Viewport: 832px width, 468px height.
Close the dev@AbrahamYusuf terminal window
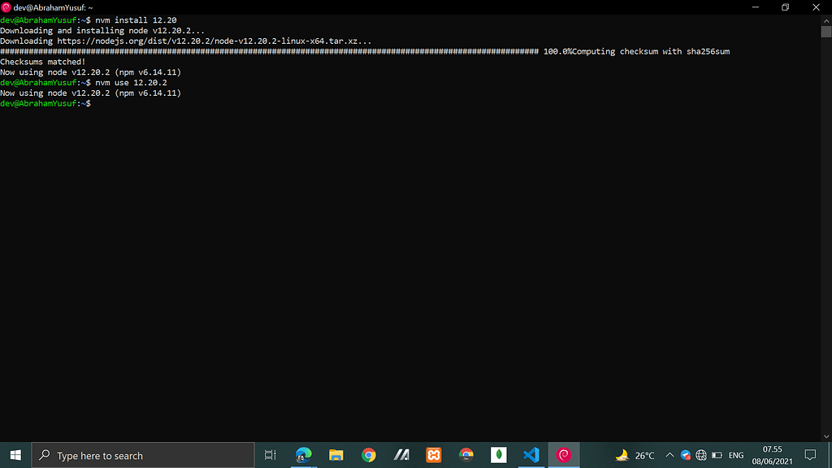(816, 7)
